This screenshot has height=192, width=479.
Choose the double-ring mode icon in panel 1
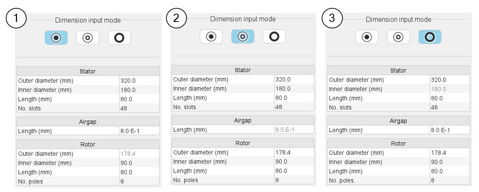(88, 38)
